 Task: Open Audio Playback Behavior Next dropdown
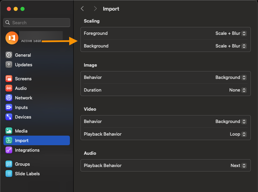[x=239, y=165]
